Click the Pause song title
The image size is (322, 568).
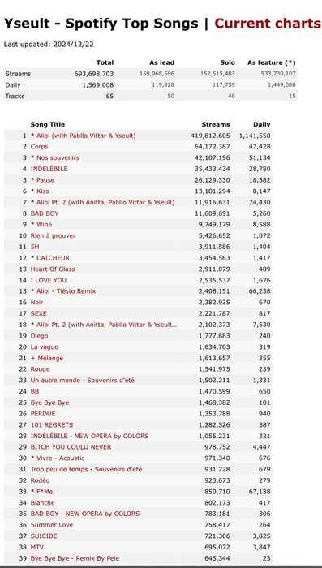[45, 180]
